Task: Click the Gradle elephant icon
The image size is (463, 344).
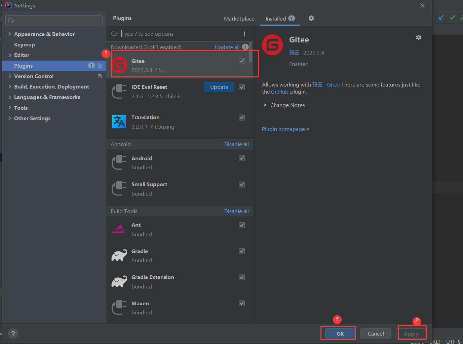Action: point(119,255)
